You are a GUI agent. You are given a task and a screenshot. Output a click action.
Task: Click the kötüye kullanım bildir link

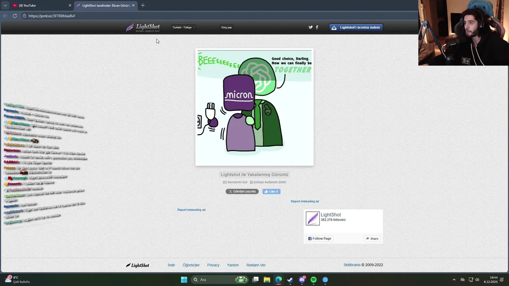[x=268, y=182]
